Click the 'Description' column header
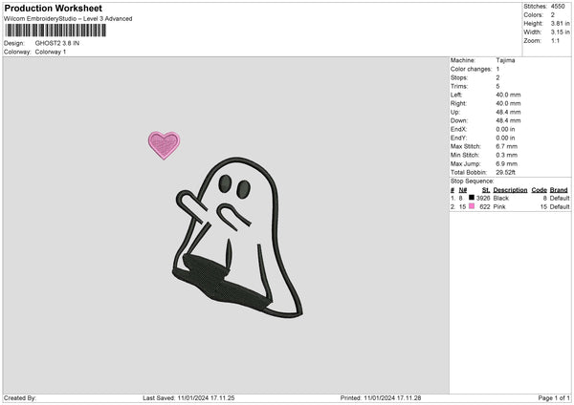This screenshot has width=574, height=405. [x=510, y=190]
